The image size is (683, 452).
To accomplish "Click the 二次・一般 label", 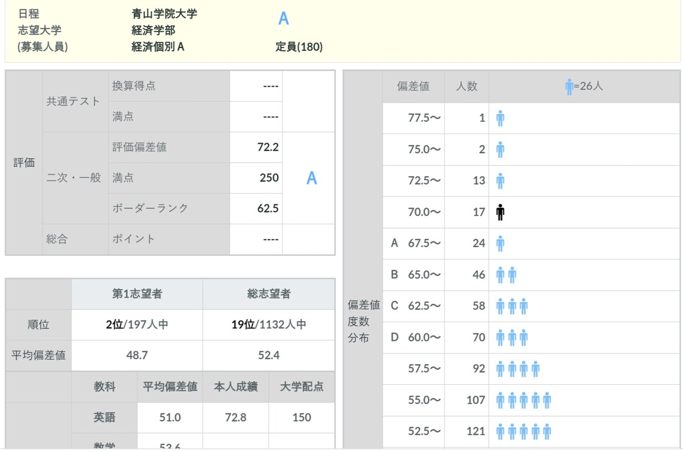I will point(73,178).
